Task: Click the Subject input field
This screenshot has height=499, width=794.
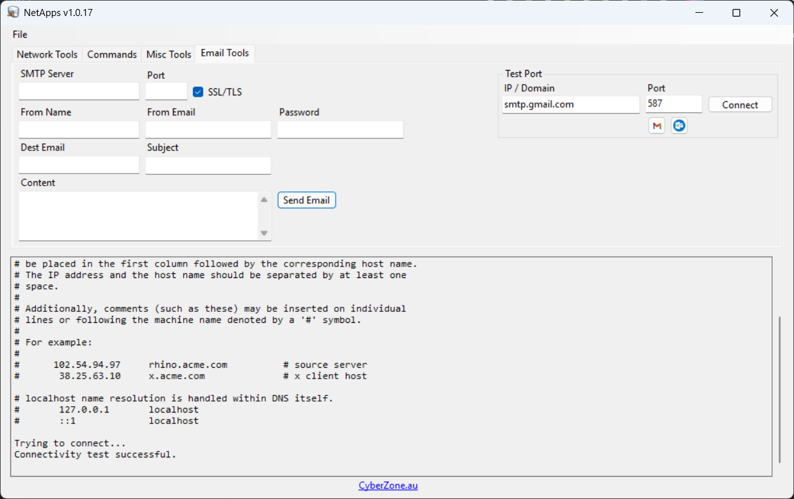Action: click(209, 165)
